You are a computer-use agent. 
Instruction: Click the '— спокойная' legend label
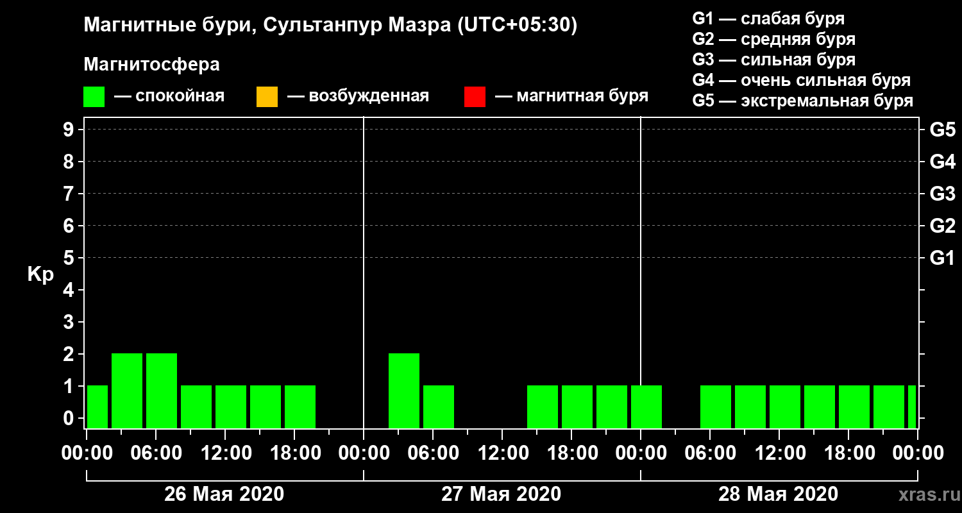pyautogui.click(x=169, y=96)
